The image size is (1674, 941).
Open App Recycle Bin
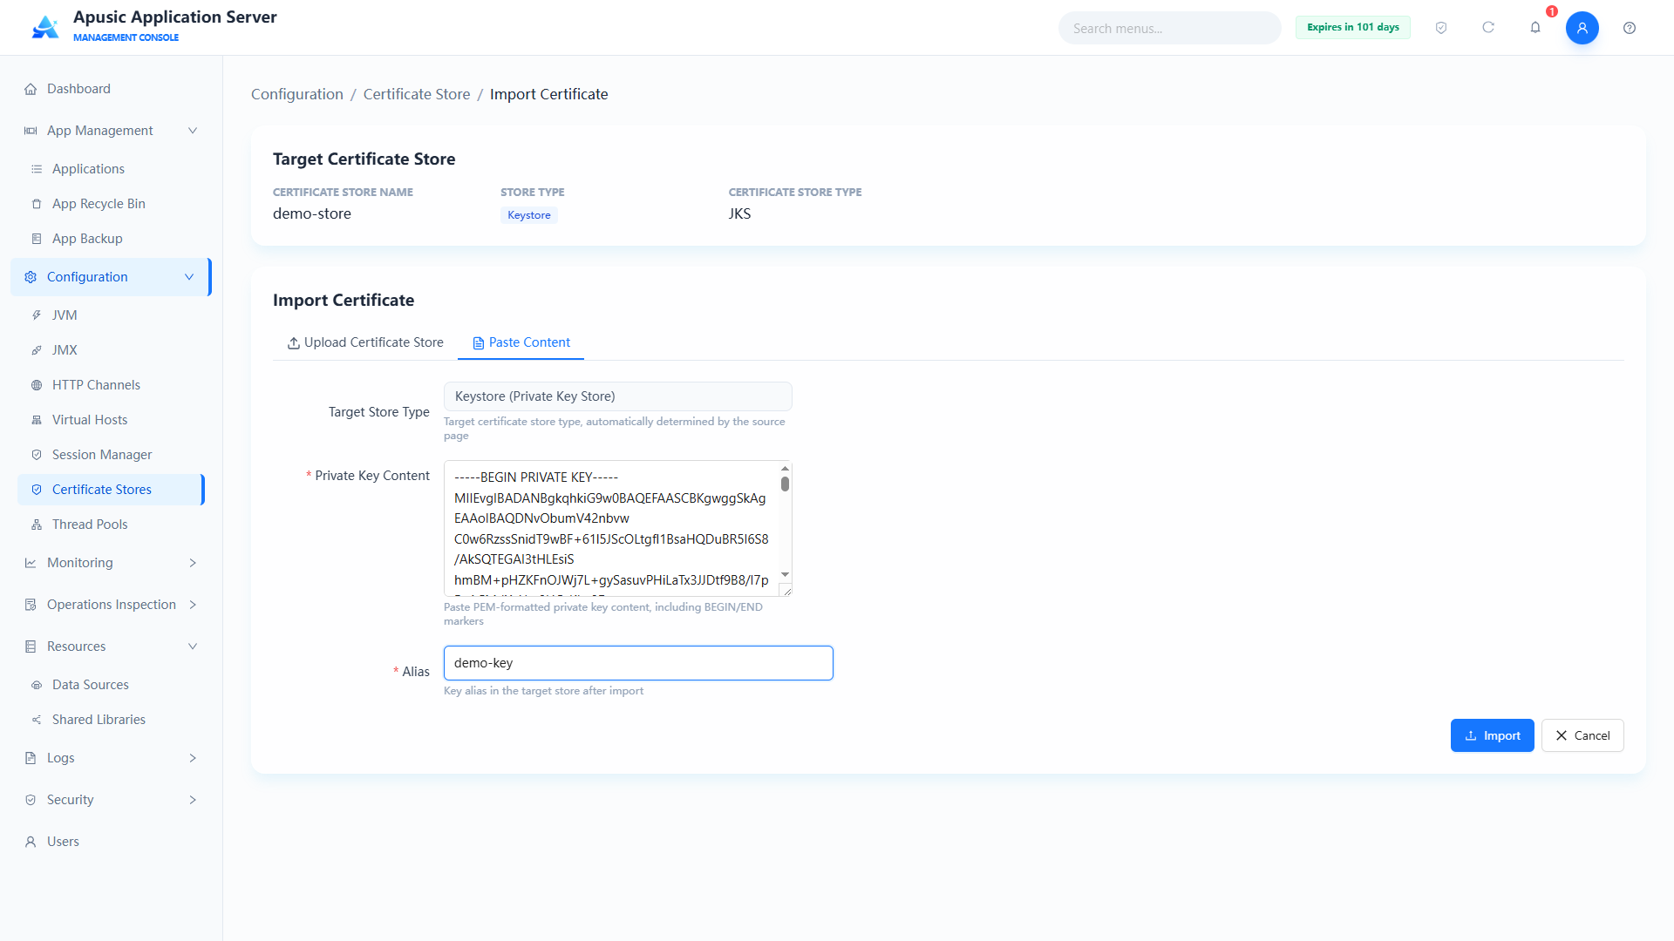(x=111, y=204)
